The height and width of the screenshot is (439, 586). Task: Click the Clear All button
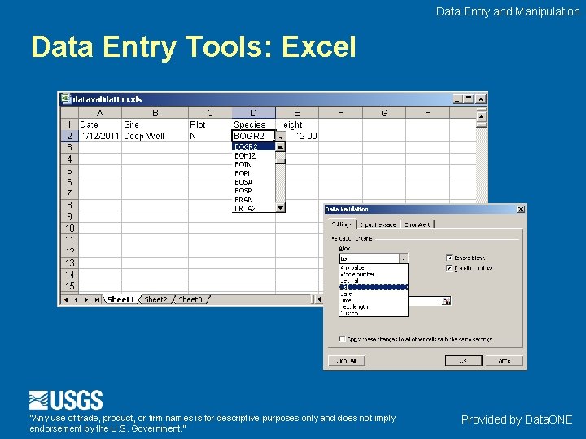click(347, 361)
